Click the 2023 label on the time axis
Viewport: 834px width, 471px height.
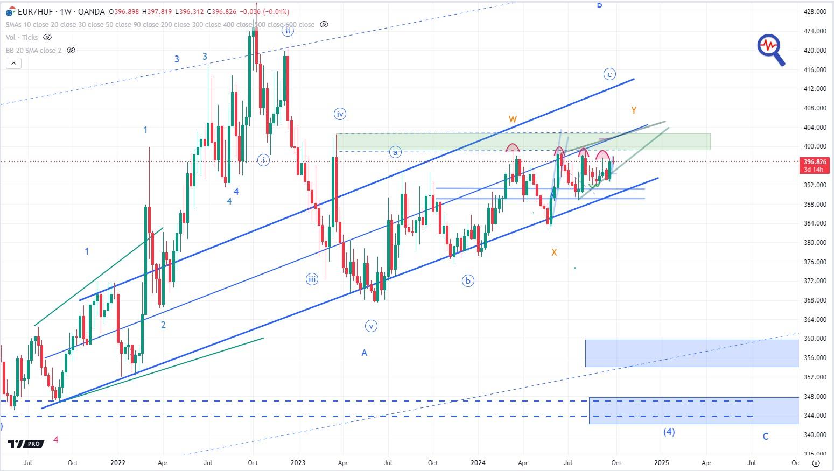pyautogui.click(x=297, y=462)
